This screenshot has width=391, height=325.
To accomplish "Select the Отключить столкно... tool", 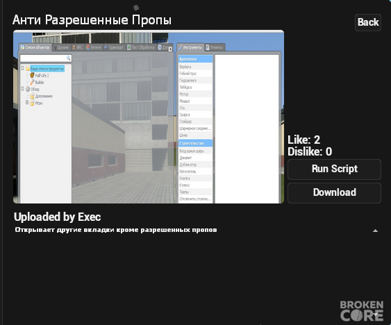I will click(195, 199).
